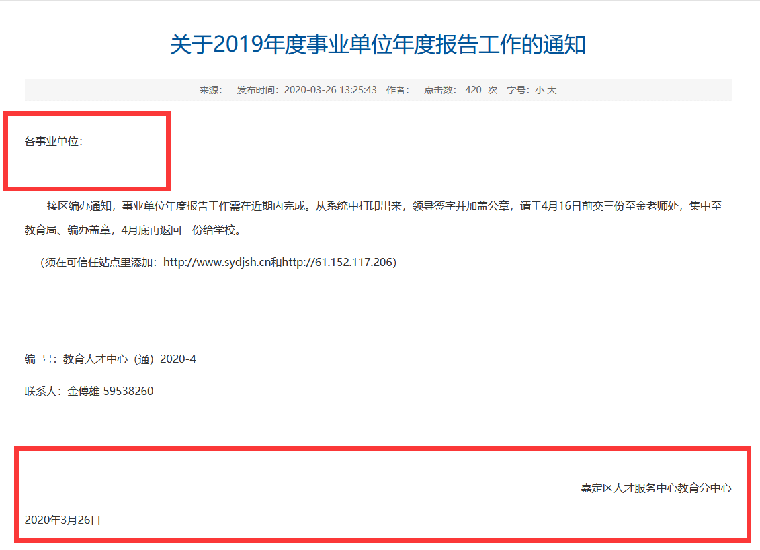Click the 字号 label in info bar
The height and width of the screenshot is (550, 760).
(x=517, y=90)
